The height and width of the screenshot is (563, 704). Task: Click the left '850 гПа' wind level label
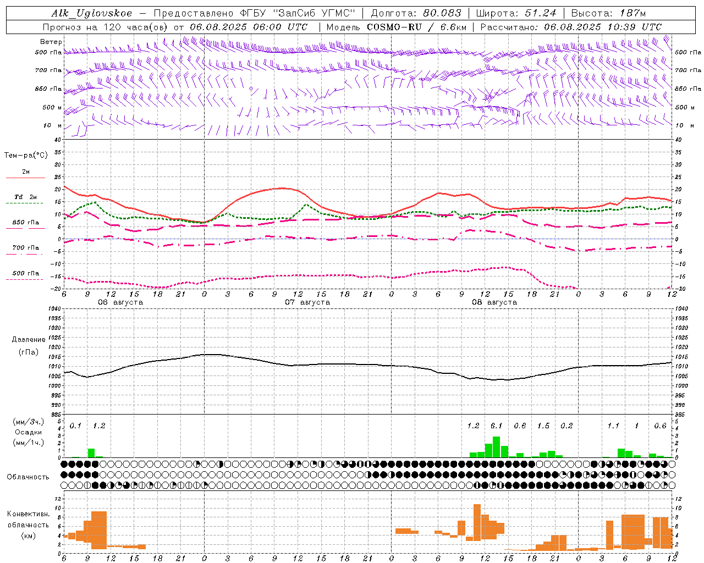click(x=48, y=89)
